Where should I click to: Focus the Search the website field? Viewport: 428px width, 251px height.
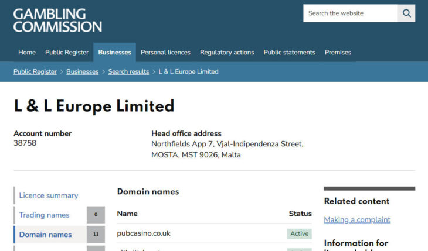[350, 13]
